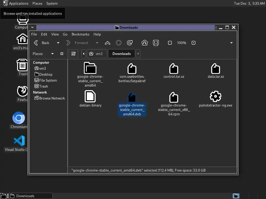266x199 pixels.
Task: Stop loading the current location
Action: [x=118, y=43]
